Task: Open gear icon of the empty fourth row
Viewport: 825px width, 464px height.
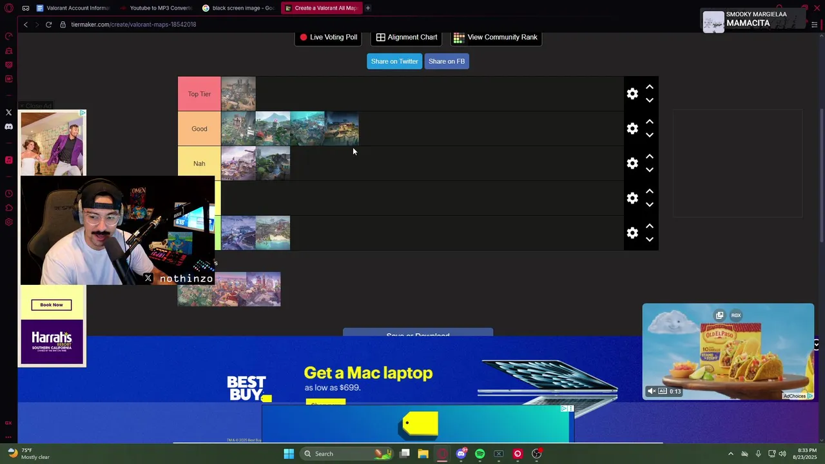Action: 632,198
